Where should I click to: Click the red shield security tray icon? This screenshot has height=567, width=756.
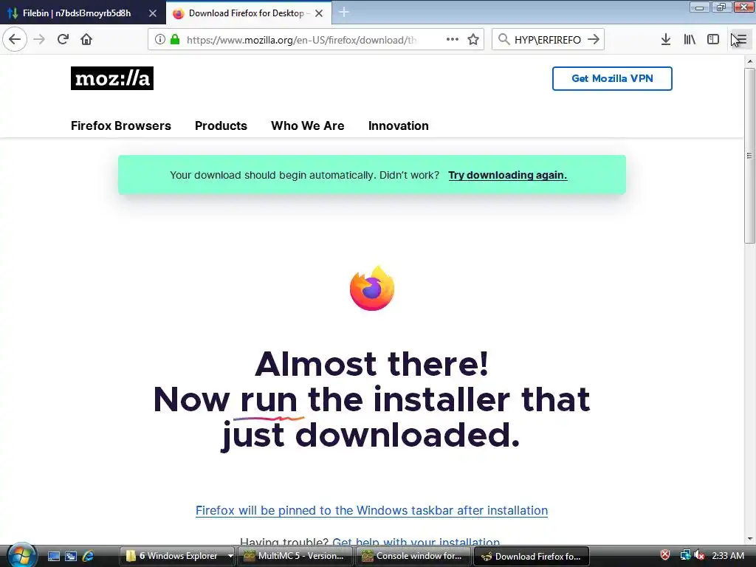tap(665, 555)
